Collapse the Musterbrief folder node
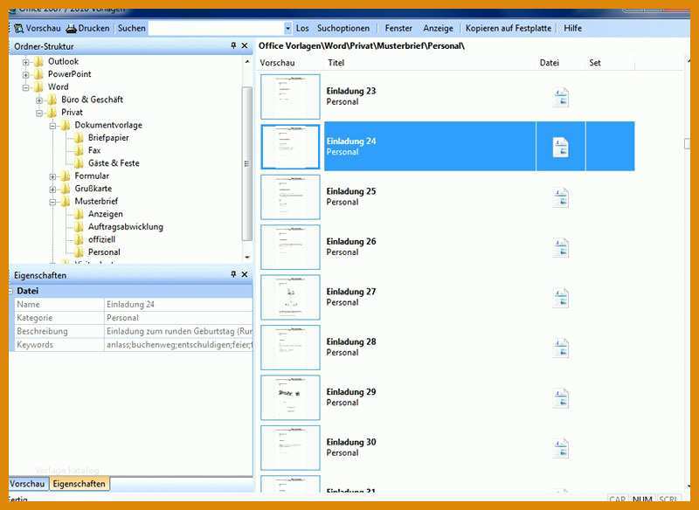 [52, 202]
